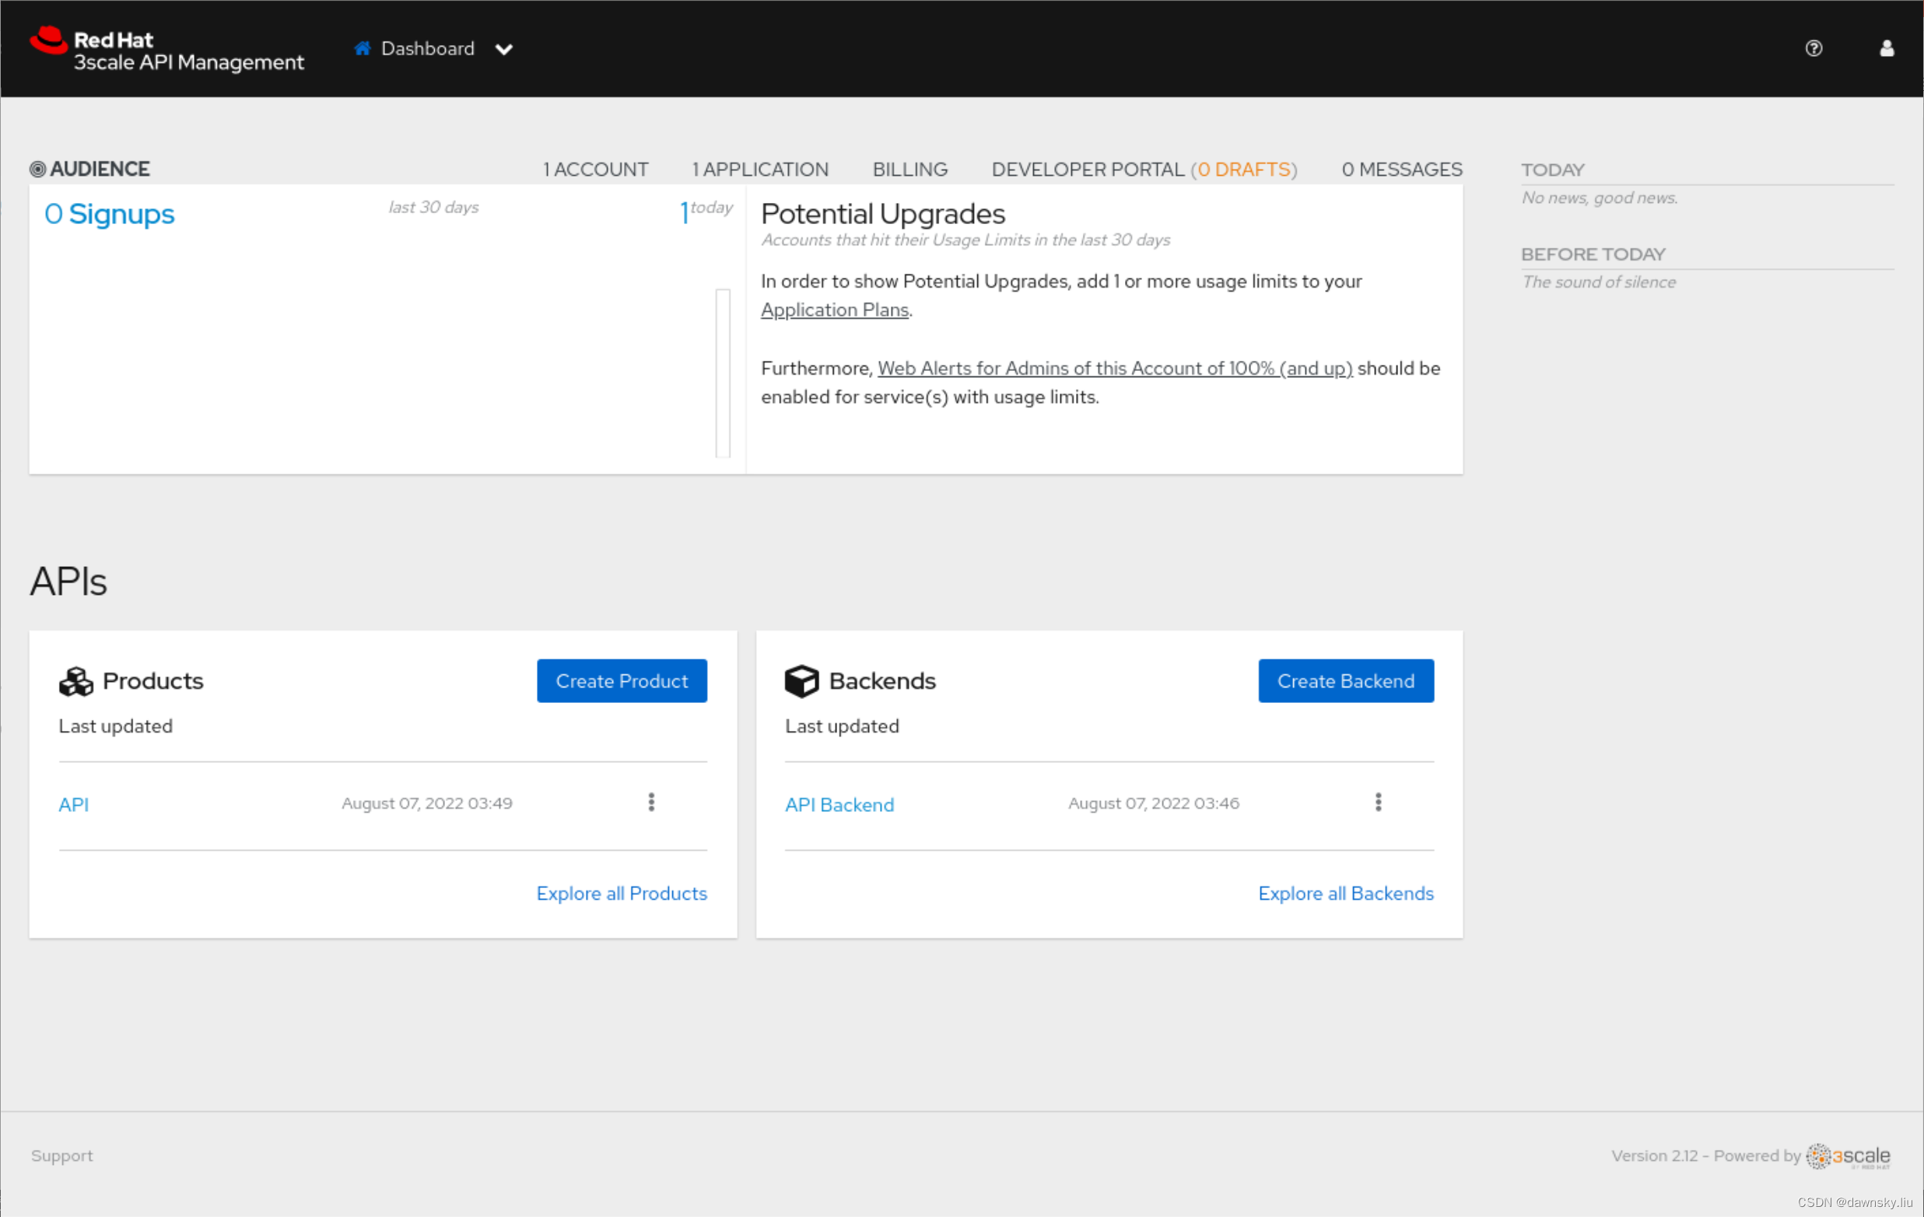Open the 0 MESSAGES tab
The image size is (1924, 1217).
(x=1402, y=170)
